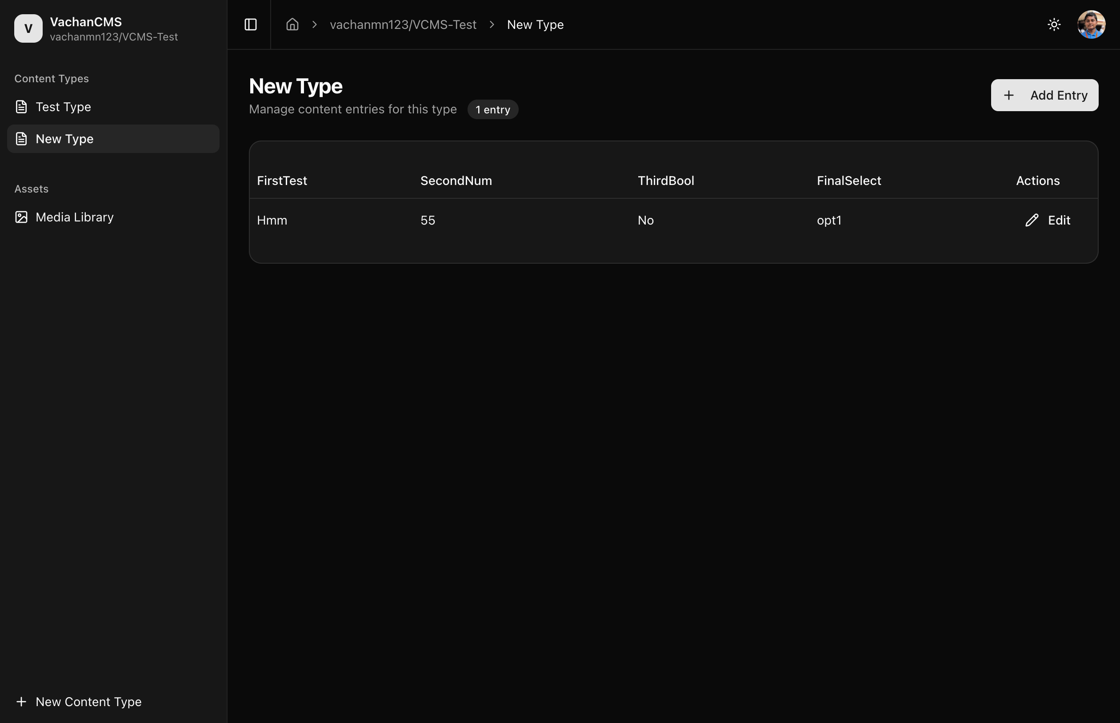Open vachanmn123/VCMS-Test breadcrumb link
Screen dimensions: 1120x723
pos(403,24)
